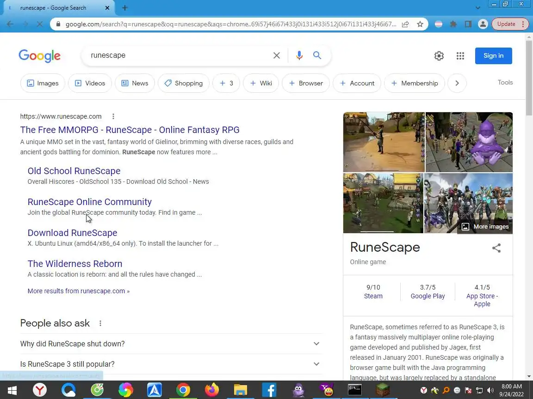This screenshot has height=399, width=533.
Task: Add the Wiki filter chip
Action: pyautogui.click(x=261, y=83)
